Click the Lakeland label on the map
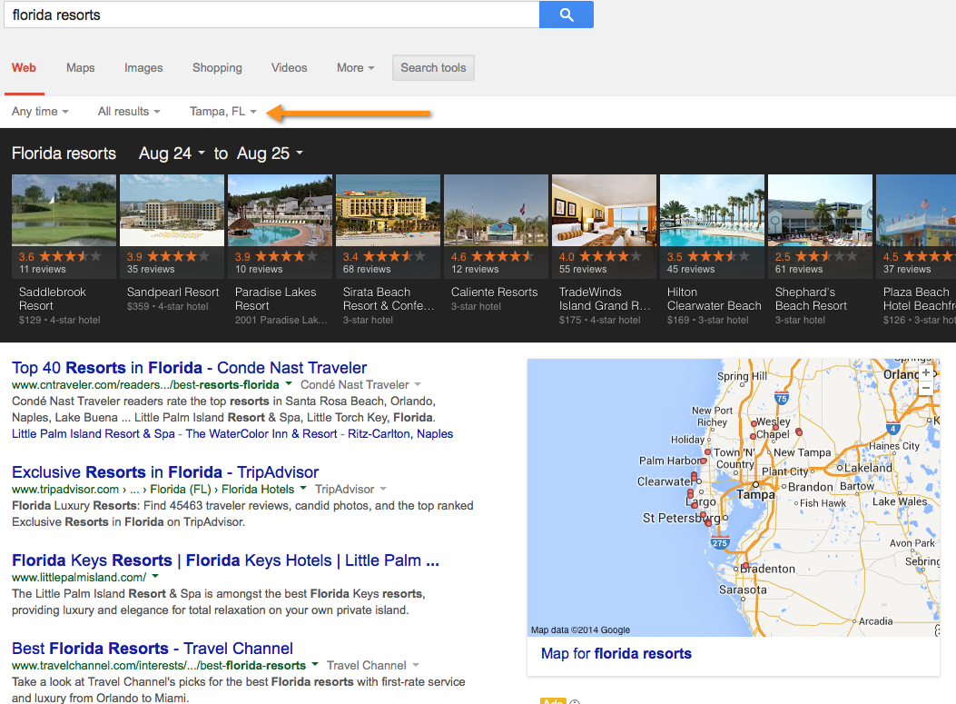The image size is (956, 704). [868, 468]
